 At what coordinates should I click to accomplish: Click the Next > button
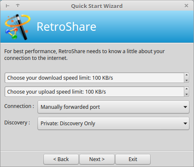point(97,159)
